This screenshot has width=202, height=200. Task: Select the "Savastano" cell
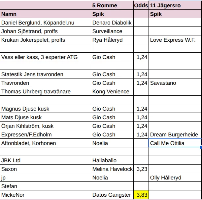pyautogui.click(x=175, y=83)
